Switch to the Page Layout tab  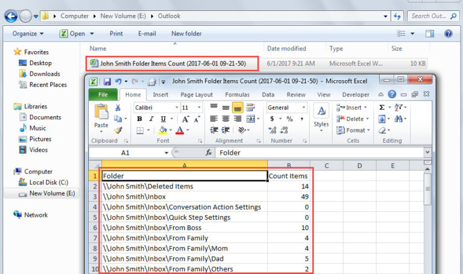click(x=196, y=95)
